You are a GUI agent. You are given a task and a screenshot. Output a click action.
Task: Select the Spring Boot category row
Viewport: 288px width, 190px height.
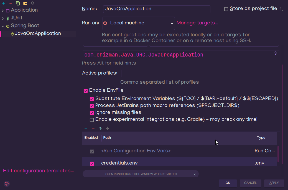[25, 25]
